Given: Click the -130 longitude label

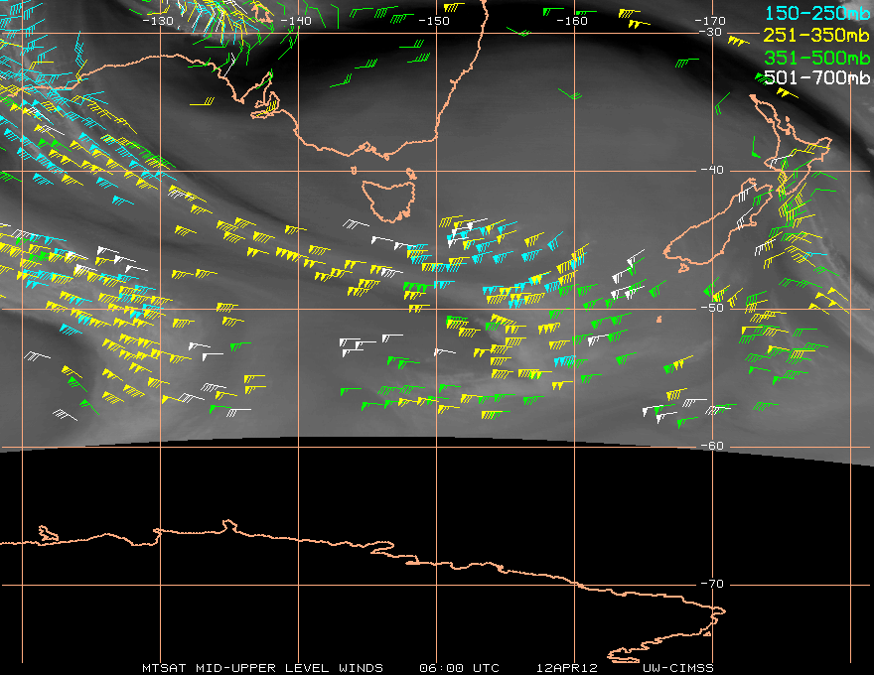Looking at the screenshot, I should point(158,20).
